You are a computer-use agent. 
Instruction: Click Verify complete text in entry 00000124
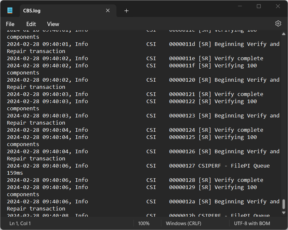pyautogui.click(x=239, y=130)
